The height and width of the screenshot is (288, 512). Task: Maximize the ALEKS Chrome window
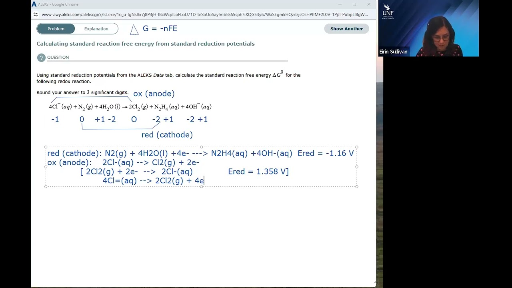click(x=354, y=4)
